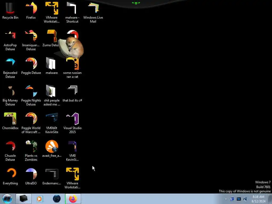Select the ChomikBox icon

10,121
